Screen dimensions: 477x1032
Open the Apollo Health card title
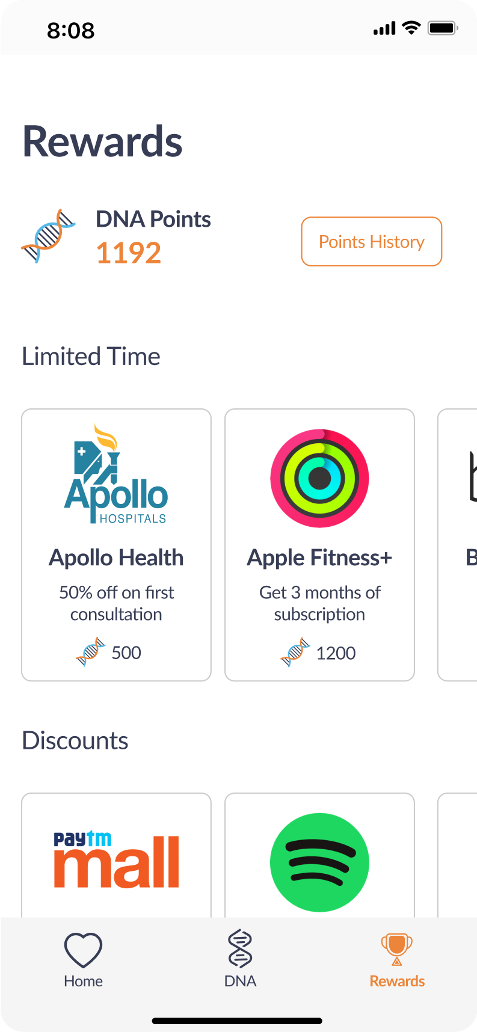(x=116, y=558)
